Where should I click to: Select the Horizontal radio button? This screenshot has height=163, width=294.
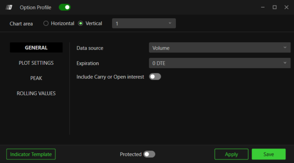pyautogui.click(x=46, y=23)
